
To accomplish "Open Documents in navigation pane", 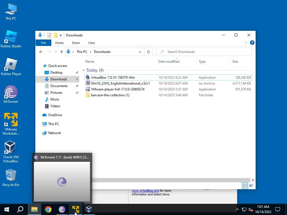I will 59,86.
